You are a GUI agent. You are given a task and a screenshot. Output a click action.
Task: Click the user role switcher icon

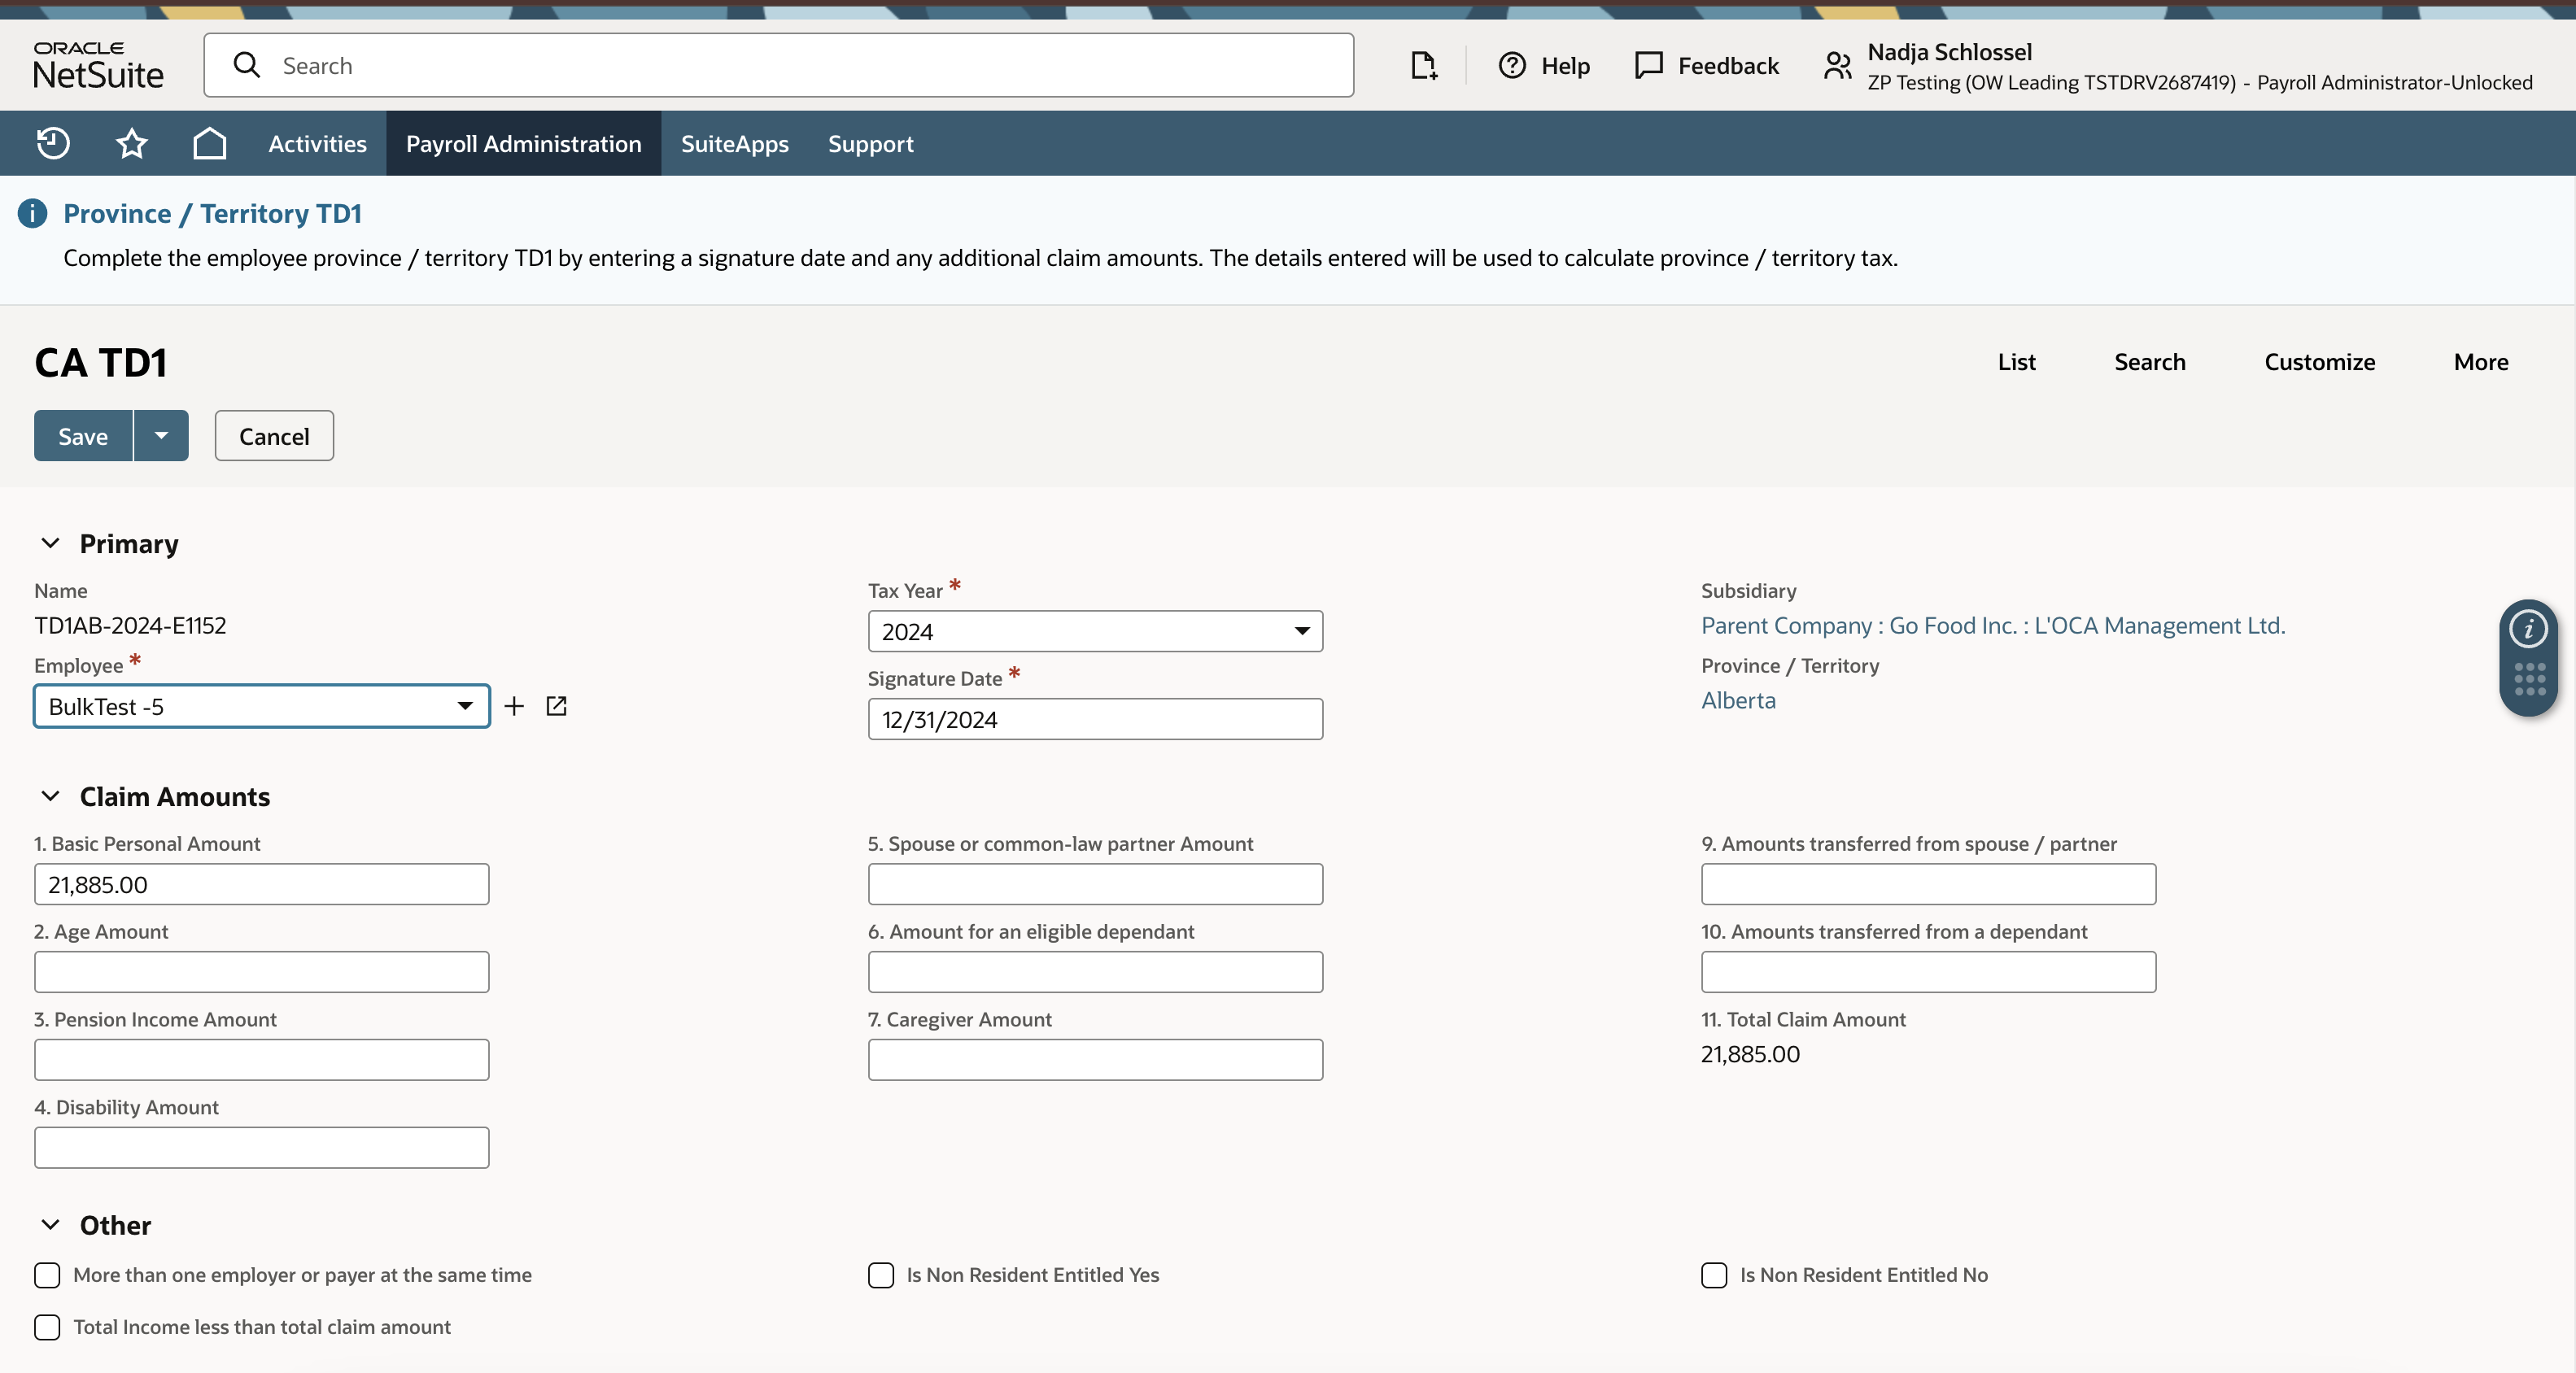pyautogui.click(x=1837, y=66)
